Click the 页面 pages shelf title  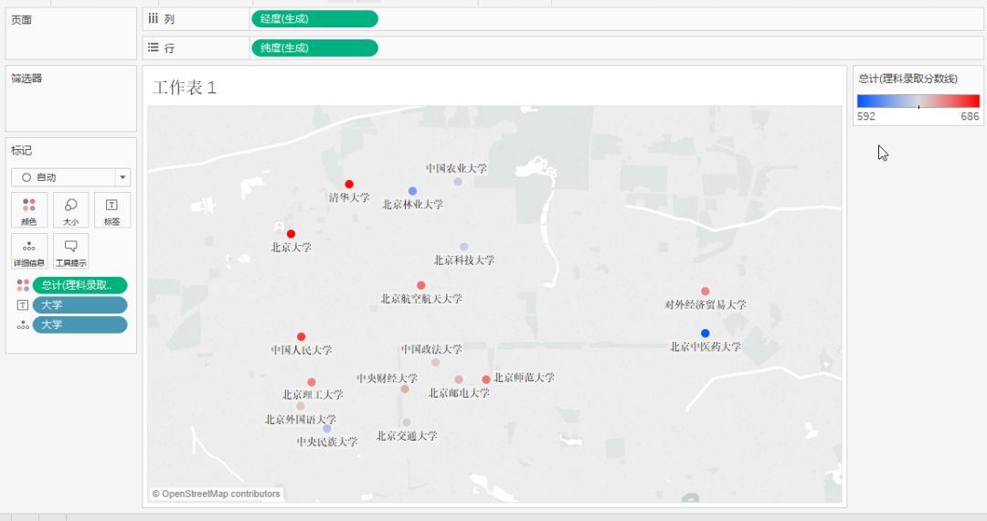tap(21, 20)
